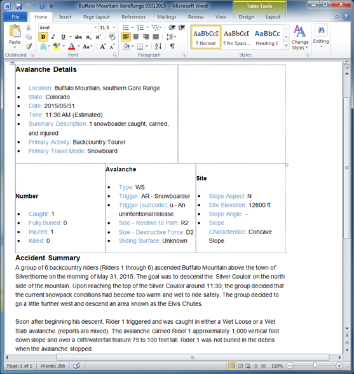Apply the Heading 1 style
Screen dimensions: 354x374
(267, 37)
